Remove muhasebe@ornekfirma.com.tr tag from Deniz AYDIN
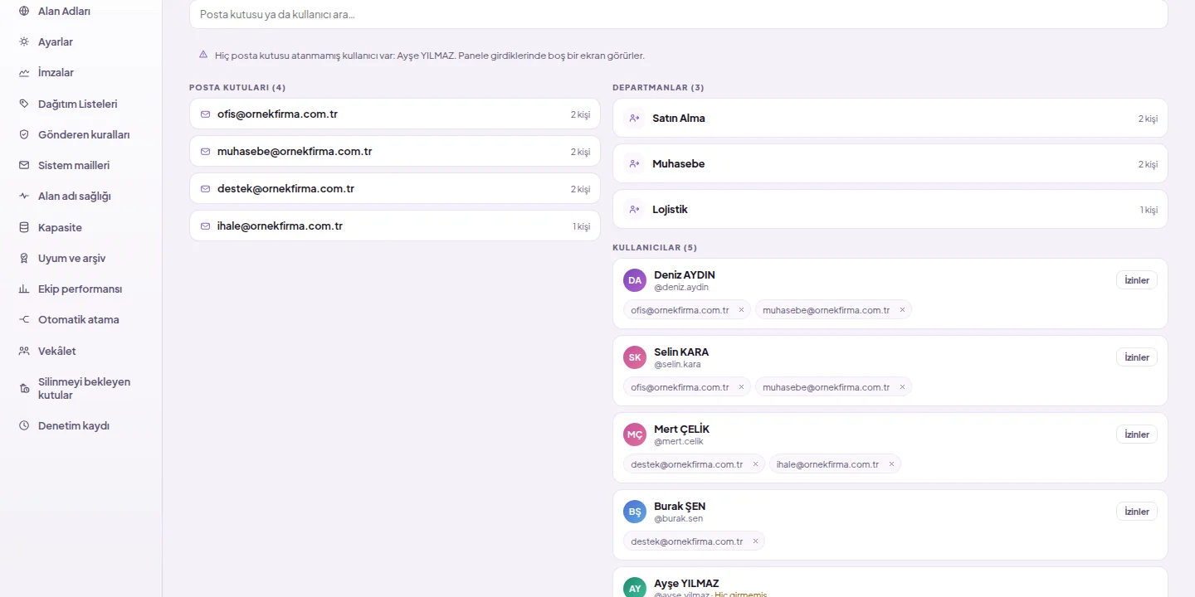This screenshot has width=1195, height=597. 902,310
